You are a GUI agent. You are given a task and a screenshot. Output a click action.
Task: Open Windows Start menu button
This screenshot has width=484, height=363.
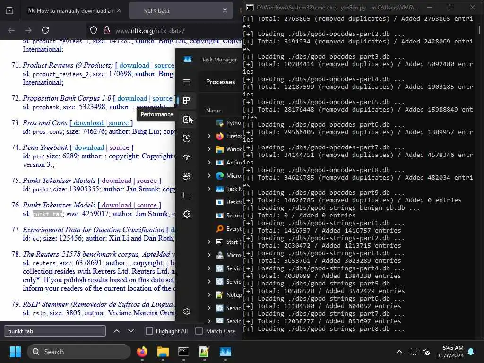[x=15, y=352]
